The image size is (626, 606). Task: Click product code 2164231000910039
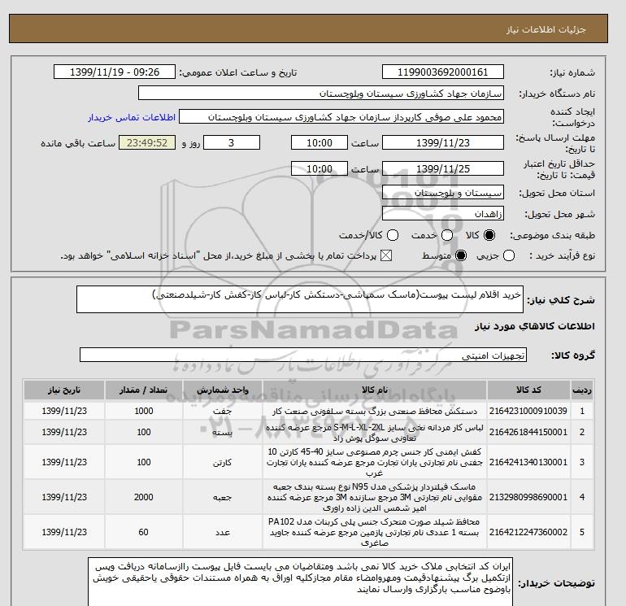[x=528, y=411]
